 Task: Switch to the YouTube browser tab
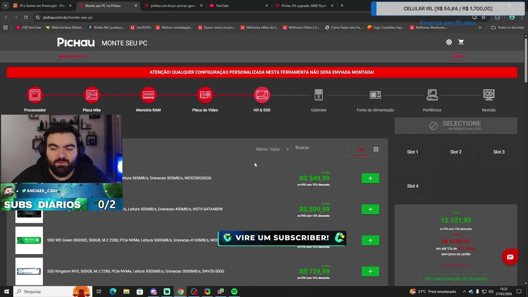(238, 6)
